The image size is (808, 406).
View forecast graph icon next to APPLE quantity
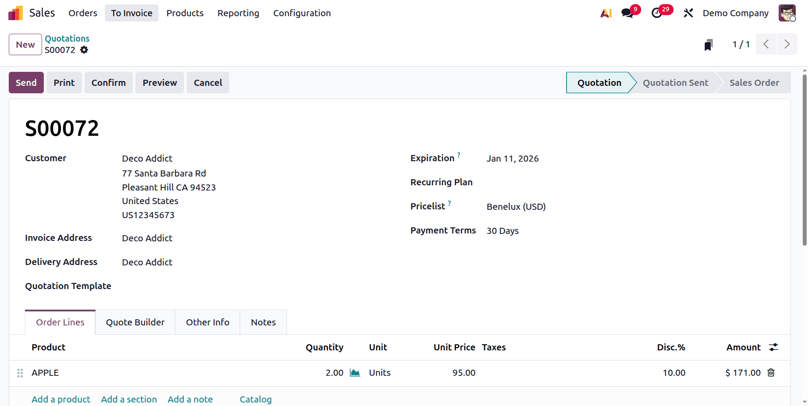point(355,372)
